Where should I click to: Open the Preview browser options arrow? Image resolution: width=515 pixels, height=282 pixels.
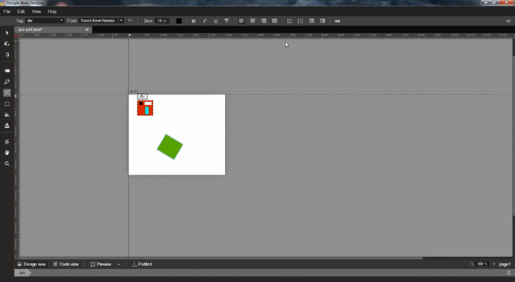click(x=119, y=265)
